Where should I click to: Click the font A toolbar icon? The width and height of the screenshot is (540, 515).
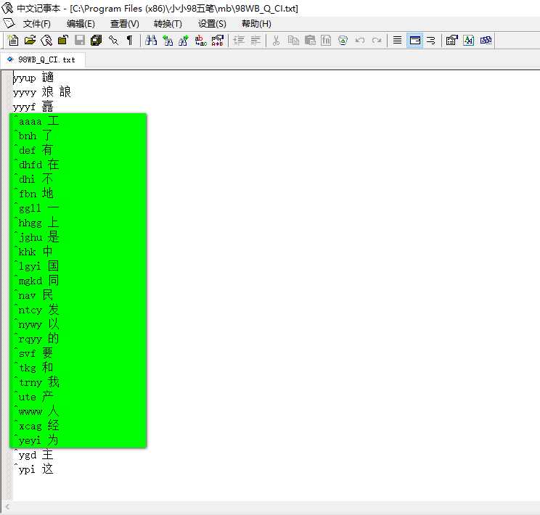pos(469,41)
